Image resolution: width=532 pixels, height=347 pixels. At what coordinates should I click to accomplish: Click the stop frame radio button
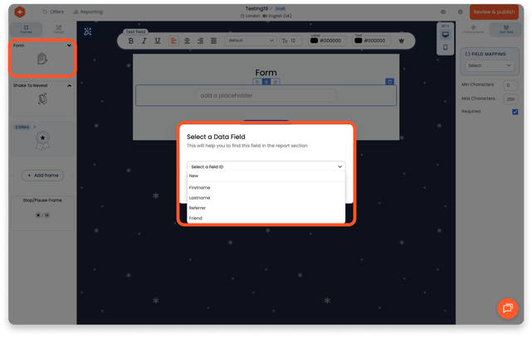click(38, 214)
